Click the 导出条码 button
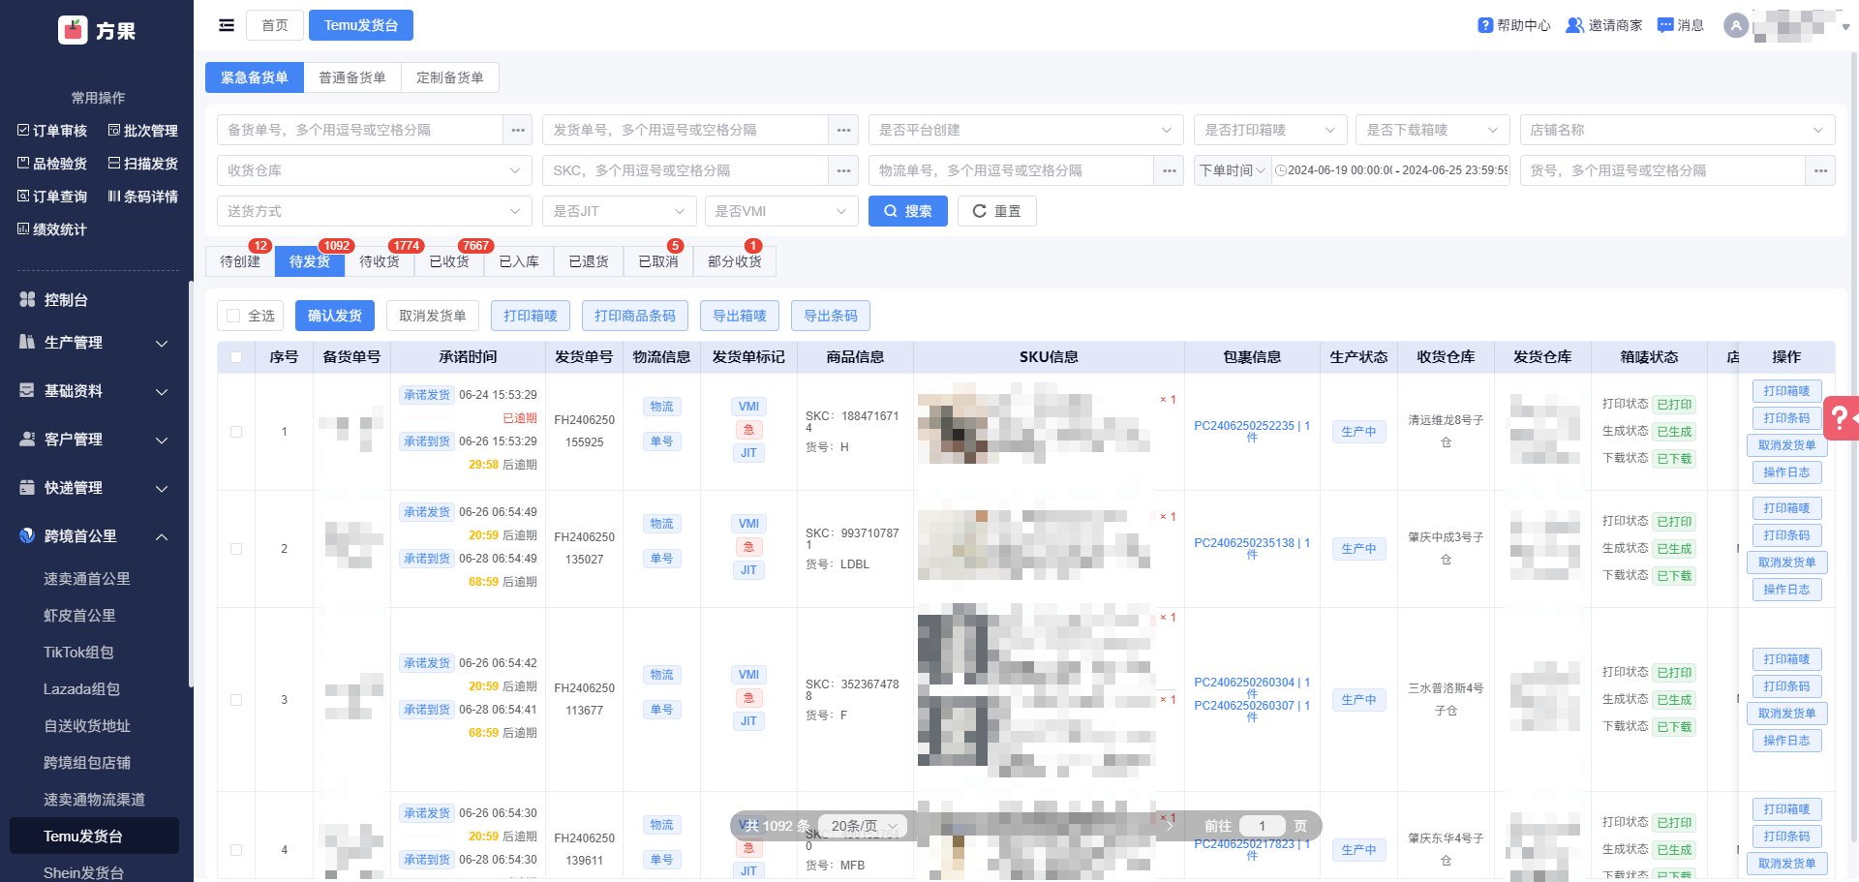This screenshot has width=1859, height=882. point(831,316)
